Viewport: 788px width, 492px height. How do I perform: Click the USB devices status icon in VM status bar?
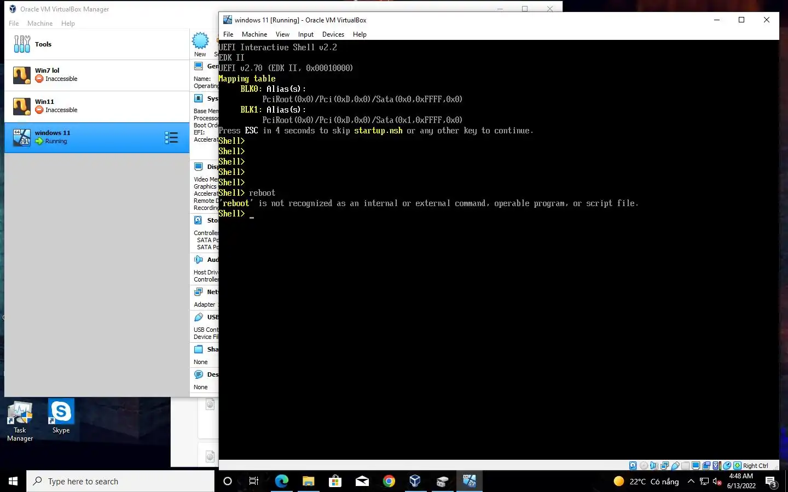pos(675,466)
